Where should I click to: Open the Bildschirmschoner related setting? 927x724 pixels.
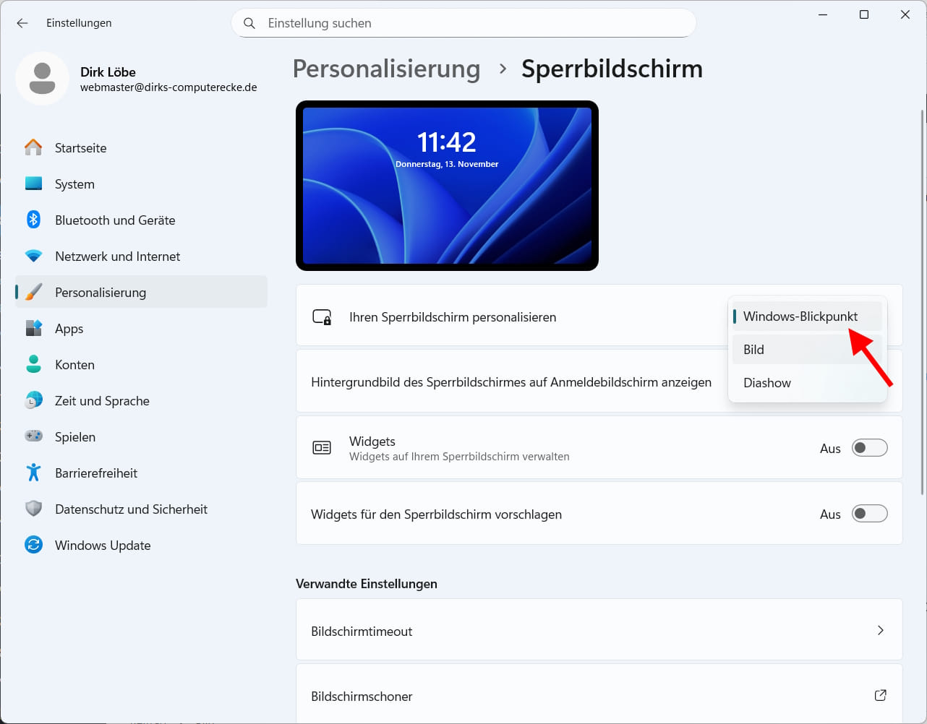[x=599, y=694]
